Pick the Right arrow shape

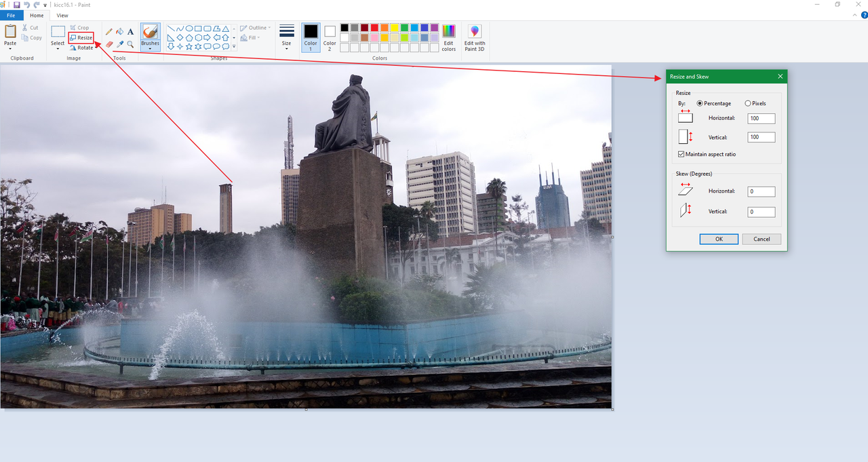click(x=207, y=37)
